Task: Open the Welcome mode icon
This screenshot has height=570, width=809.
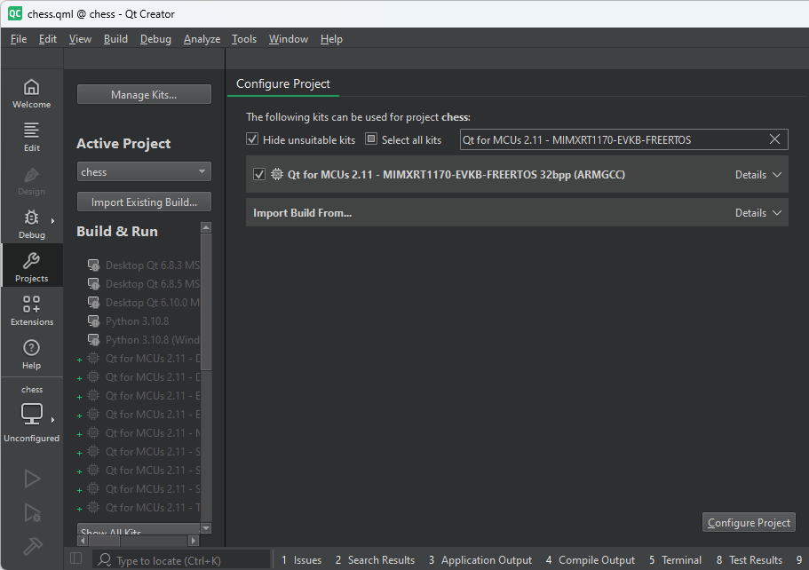Action: tap(31, 92)
